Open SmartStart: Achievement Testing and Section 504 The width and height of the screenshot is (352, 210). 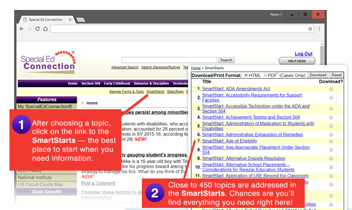pos(251,118)
